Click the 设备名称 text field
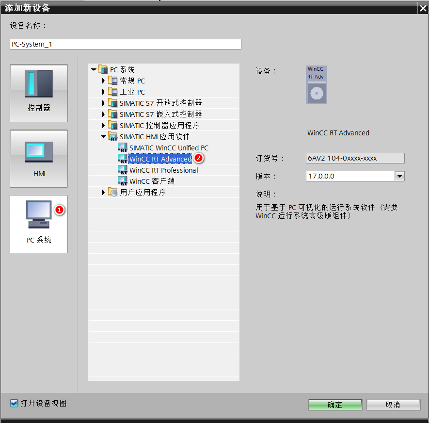 pos(125,44)
